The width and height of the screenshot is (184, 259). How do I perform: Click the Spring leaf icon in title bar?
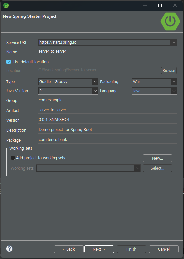point(6,5)
